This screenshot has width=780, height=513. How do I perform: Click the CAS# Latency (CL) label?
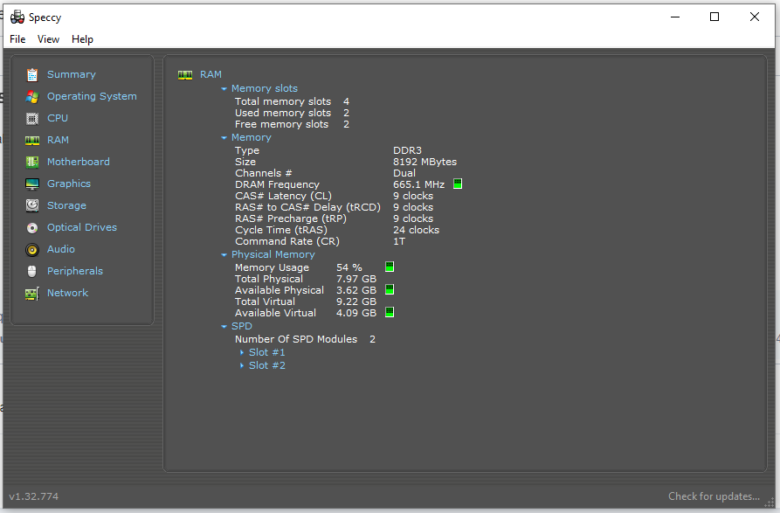tap(283, 196)
